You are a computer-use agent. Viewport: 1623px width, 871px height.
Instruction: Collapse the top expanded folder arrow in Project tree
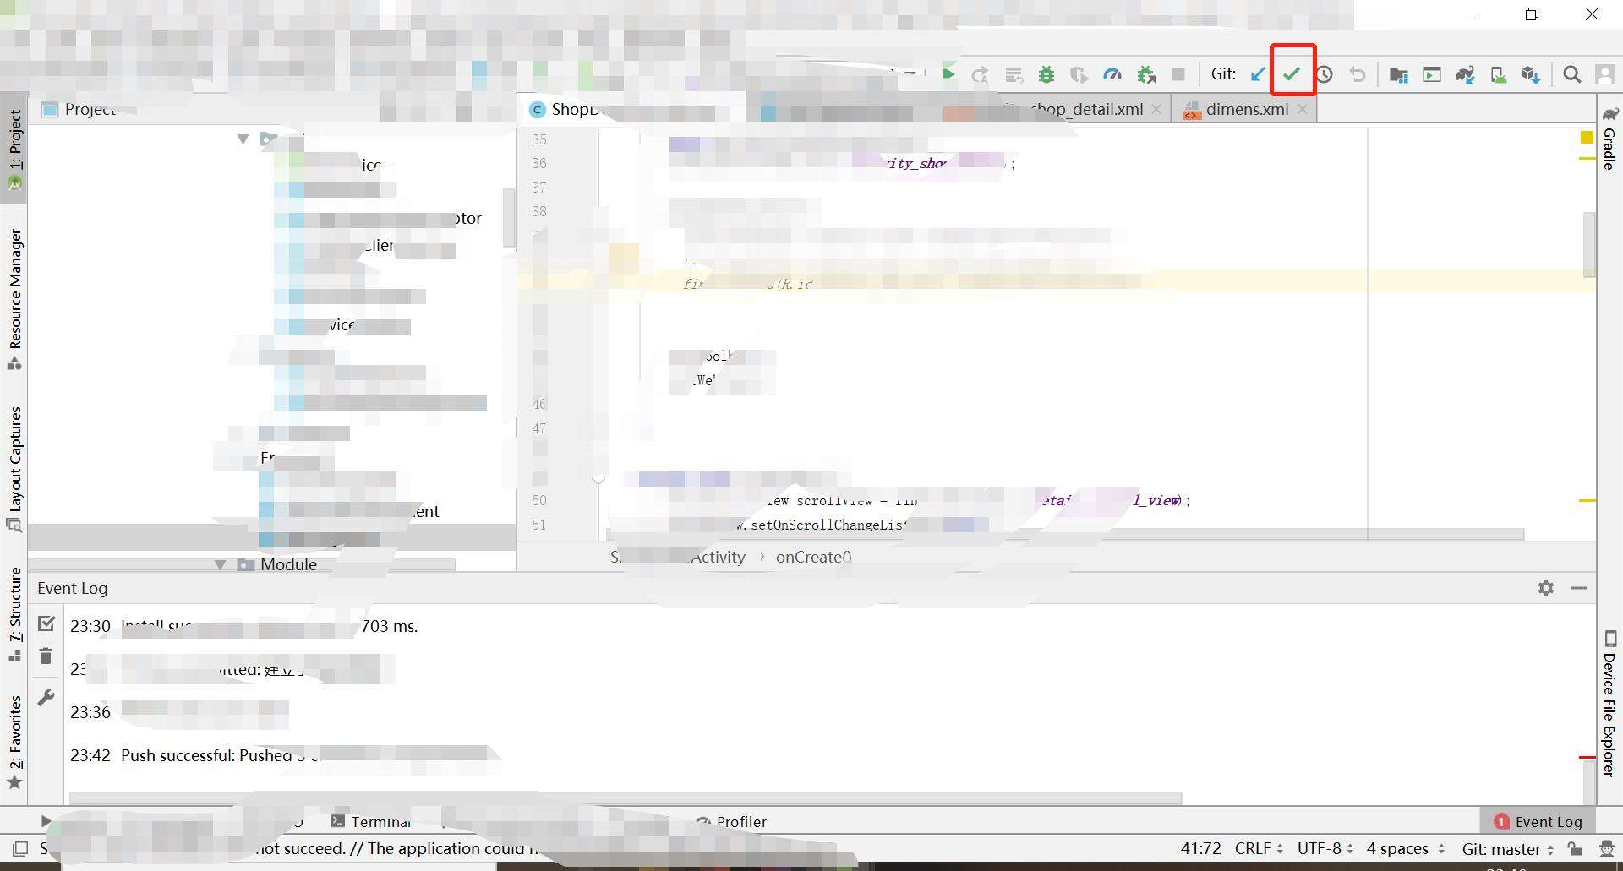pos(243,139)
